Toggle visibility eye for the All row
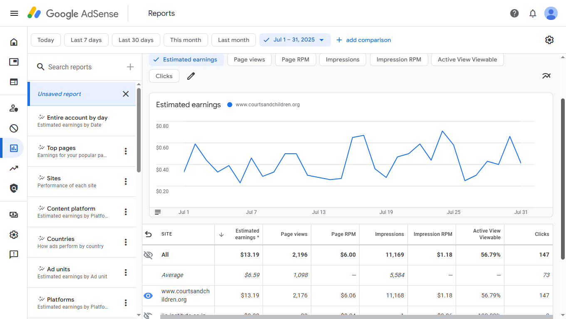Screen dimensions: 566x319 148,255
